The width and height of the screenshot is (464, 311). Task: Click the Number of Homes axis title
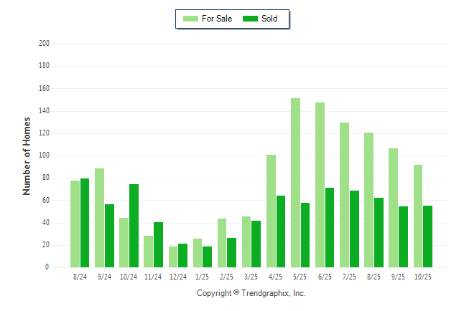(x=27, y=155)
